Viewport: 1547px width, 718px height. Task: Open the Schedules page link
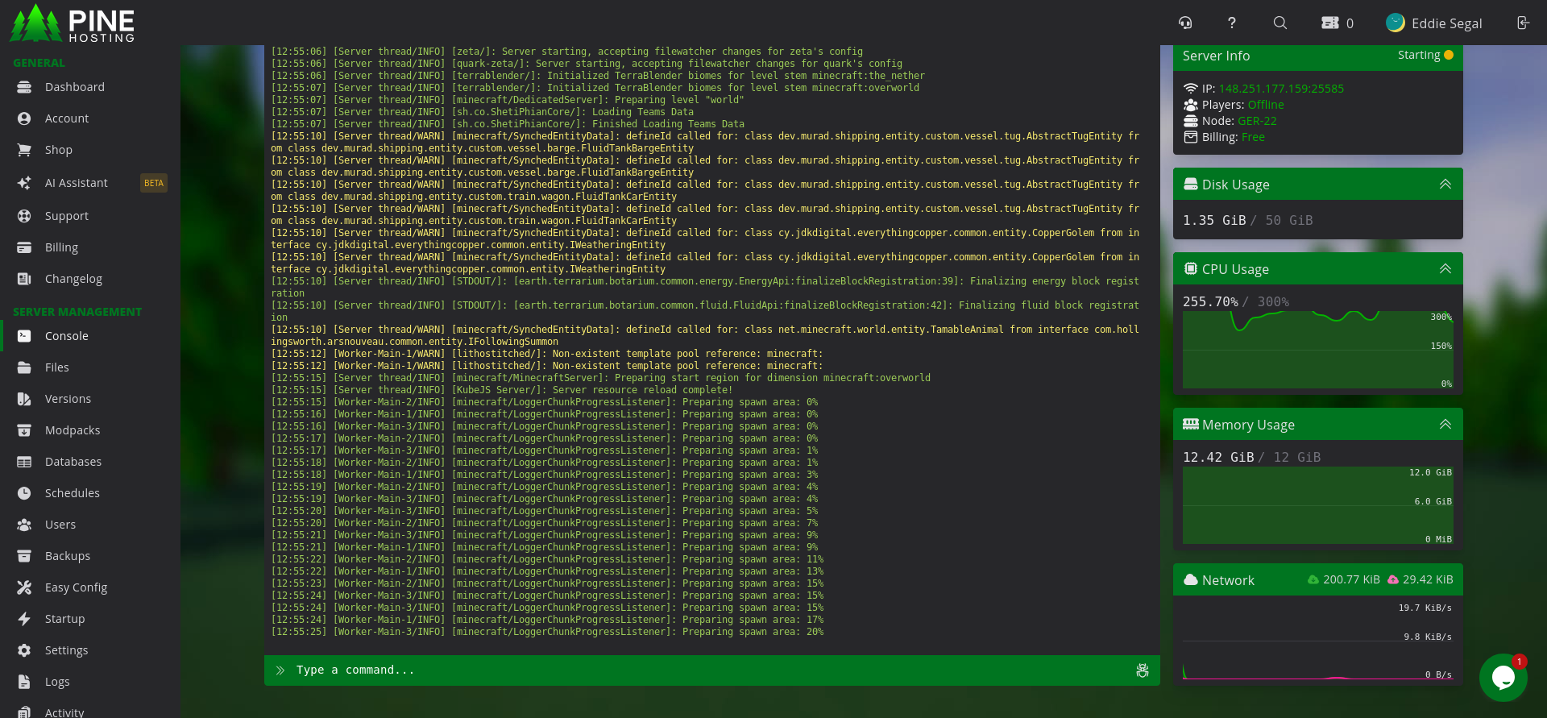pyautogui.click(x=73, y=493)
